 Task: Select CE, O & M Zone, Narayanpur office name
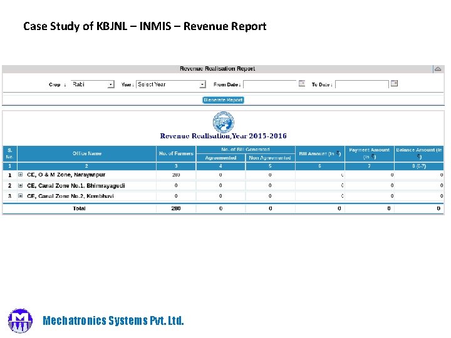click(x=66, y=175)
